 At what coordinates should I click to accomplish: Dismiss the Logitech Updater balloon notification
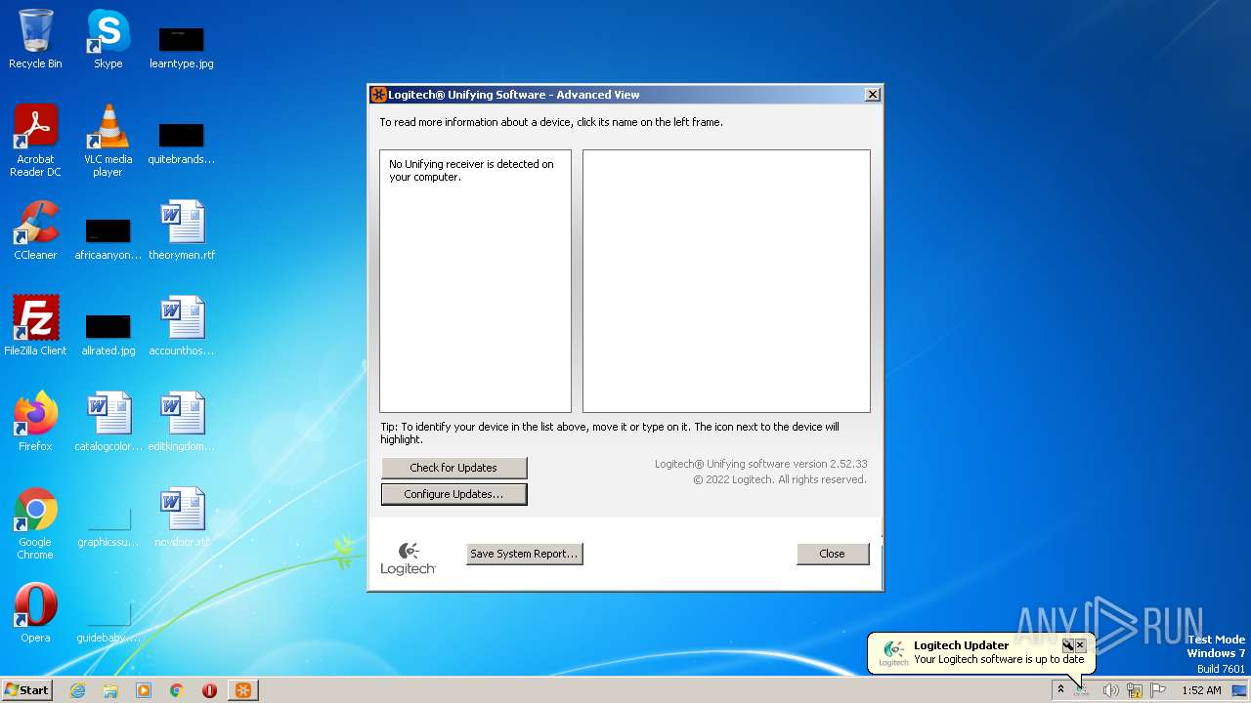pyautogui.click(x=1080, y=645)
